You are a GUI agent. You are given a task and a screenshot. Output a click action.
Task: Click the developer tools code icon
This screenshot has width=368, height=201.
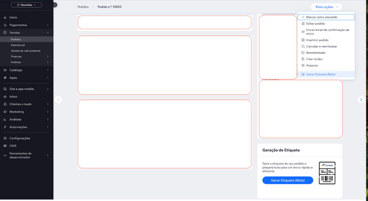[x=5, y=155]
